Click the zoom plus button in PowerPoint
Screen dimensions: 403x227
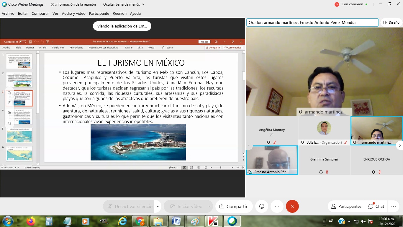point(232,167)
